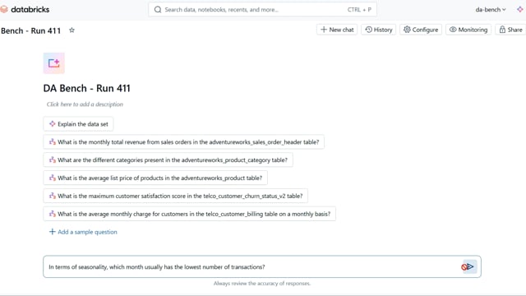This screenshot has height=296, width=526.
Task: Select maximum customer satisfaction score question
Action: pyautogui.click(x=175, y=196)
